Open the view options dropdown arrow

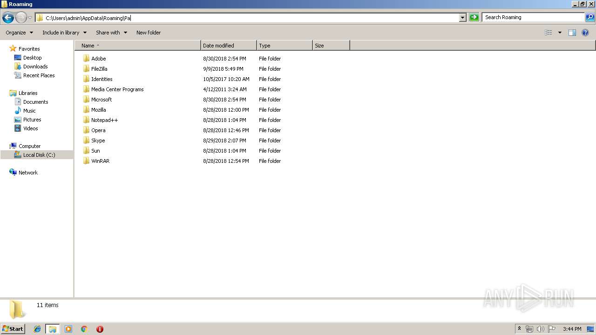pyautogui.click(x=560, y=33)
